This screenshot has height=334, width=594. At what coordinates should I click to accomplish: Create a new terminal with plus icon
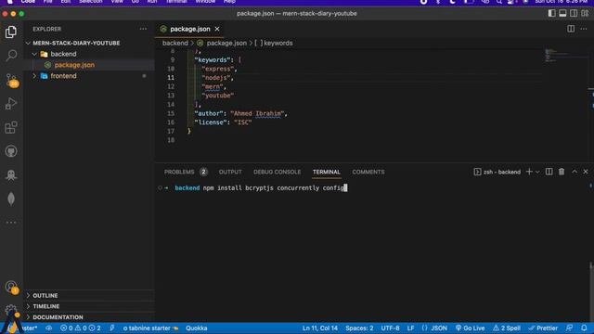tap(529, 172)
